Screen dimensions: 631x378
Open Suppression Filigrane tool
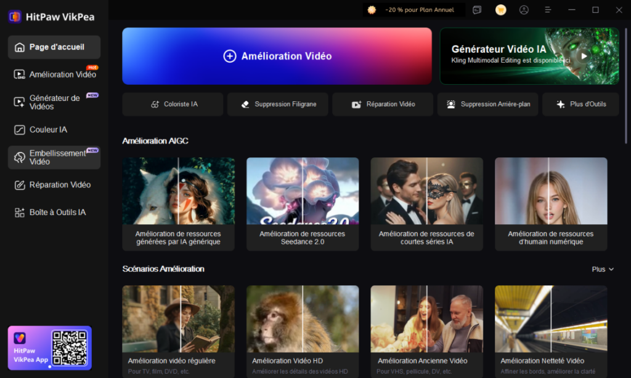(x=278, y=104)
